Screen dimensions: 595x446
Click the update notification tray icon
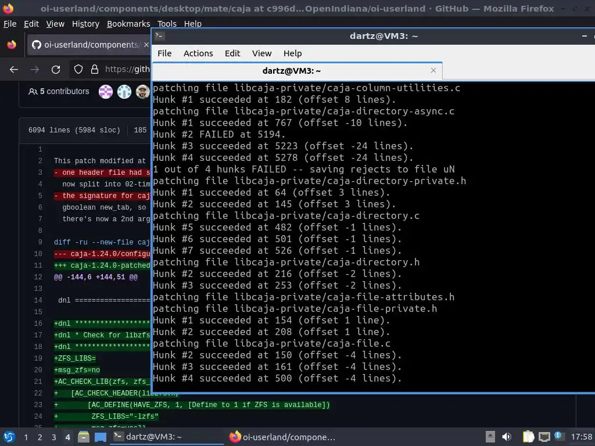point(559,436)
